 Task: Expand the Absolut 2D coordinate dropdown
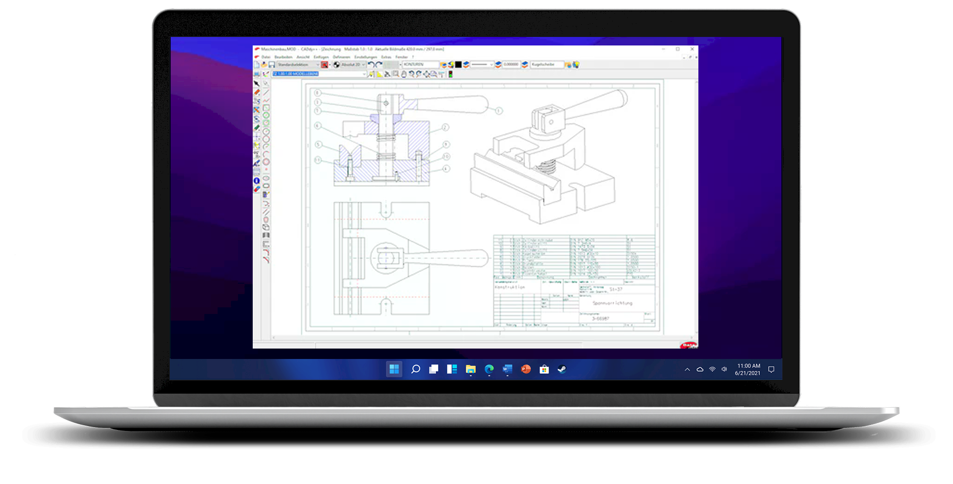coord(363,65)
